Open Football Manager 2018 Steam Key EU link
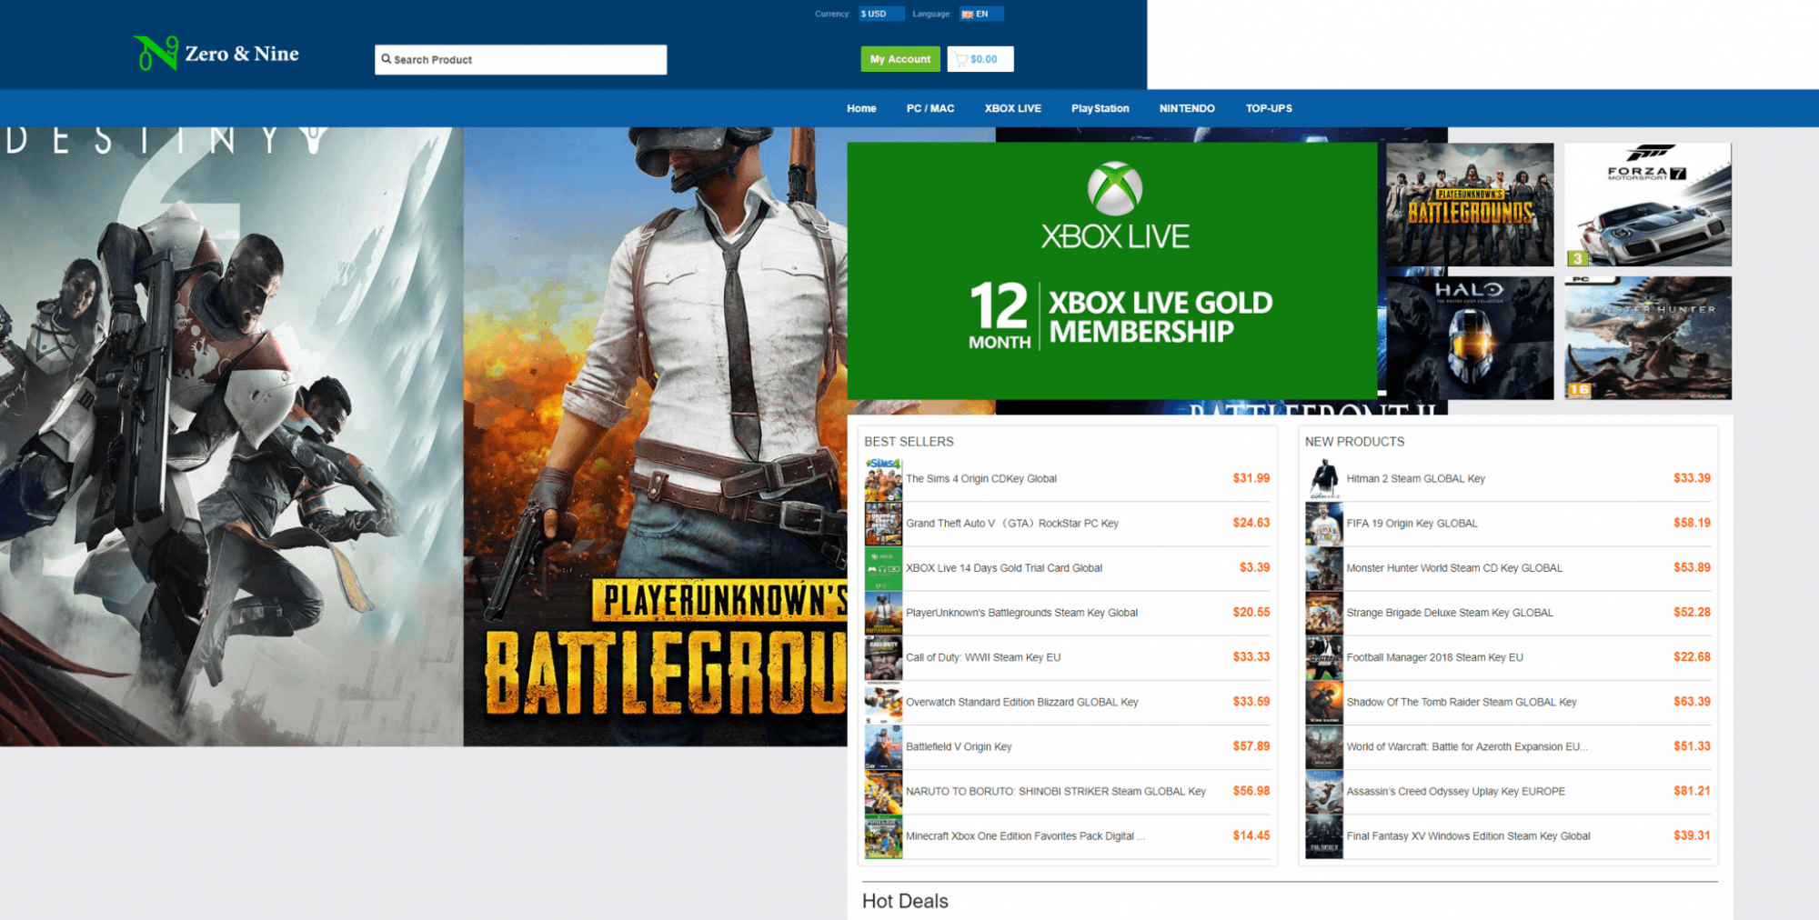This screenshot has height=920, width=1819. pyautogui.click(x=1435, y=657)
